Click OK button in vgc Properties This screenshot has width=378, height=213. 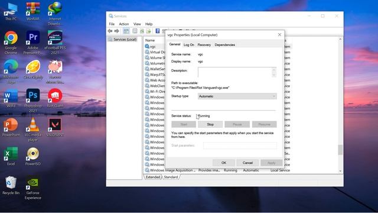pos(224,163)
